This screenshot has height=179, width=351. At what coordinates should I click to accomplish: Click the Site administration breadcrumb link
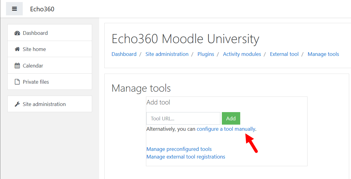click(167, 54)
